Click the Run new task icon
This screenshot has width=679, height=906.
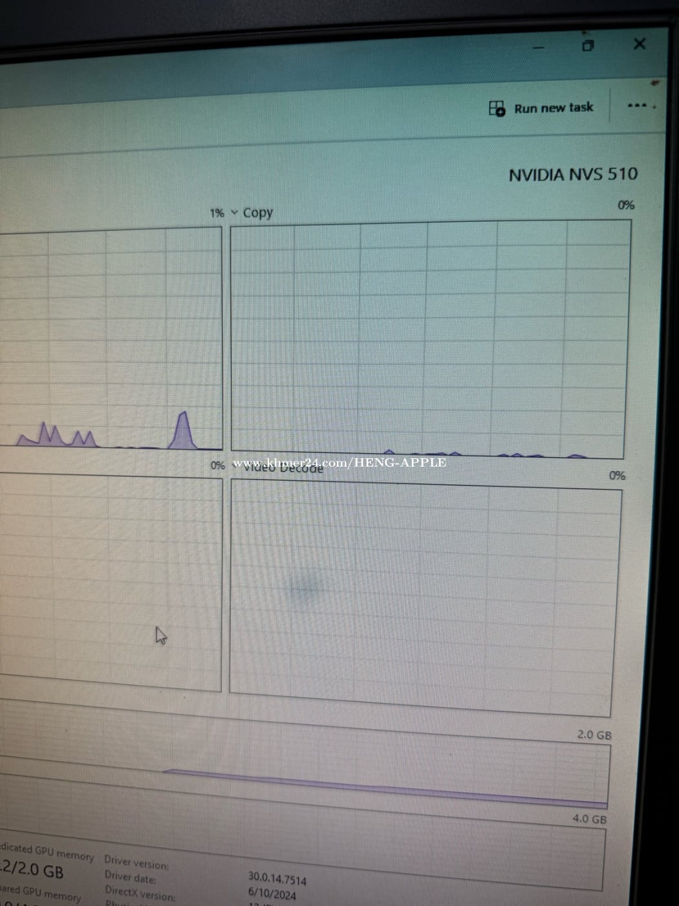[497, 108]
